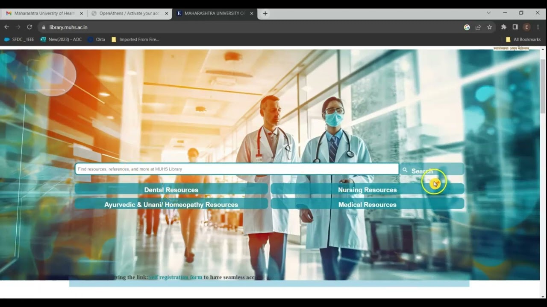The width and height of the screenshot is (547, 307).
Task: Go back to the previous page
Action: point(6,27)
